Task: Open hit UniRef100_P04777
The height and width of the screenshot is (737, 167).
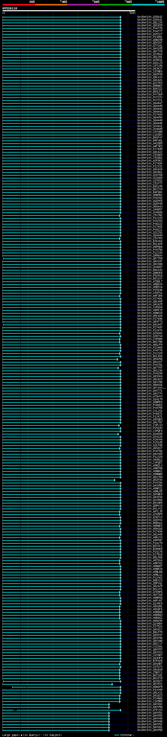Action: pyautogui.click(x=150, y=31)
